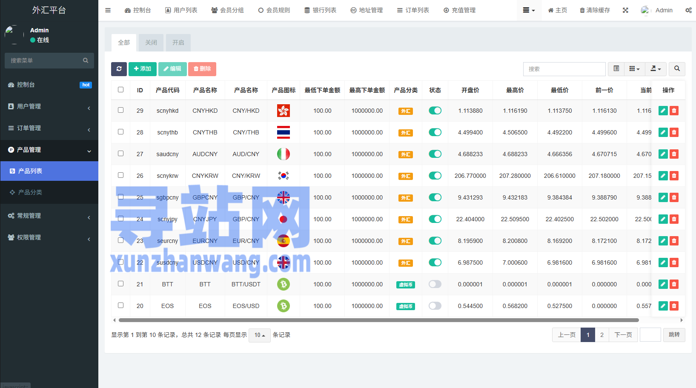Open 充值管理 in the top navigation

459,10
